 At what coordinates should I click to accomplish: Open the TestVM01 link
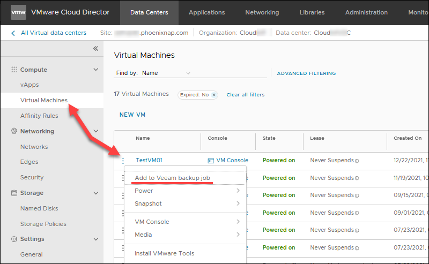[x=149, y=160]
